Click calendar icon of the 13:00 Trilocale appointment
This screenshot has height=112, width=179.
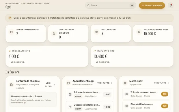70,94
